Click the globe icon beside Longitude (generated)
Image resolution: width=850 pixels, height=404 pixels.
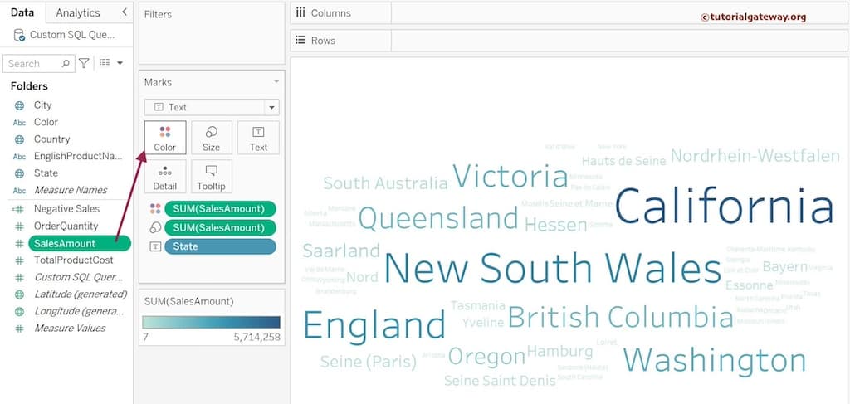(20, 312)
